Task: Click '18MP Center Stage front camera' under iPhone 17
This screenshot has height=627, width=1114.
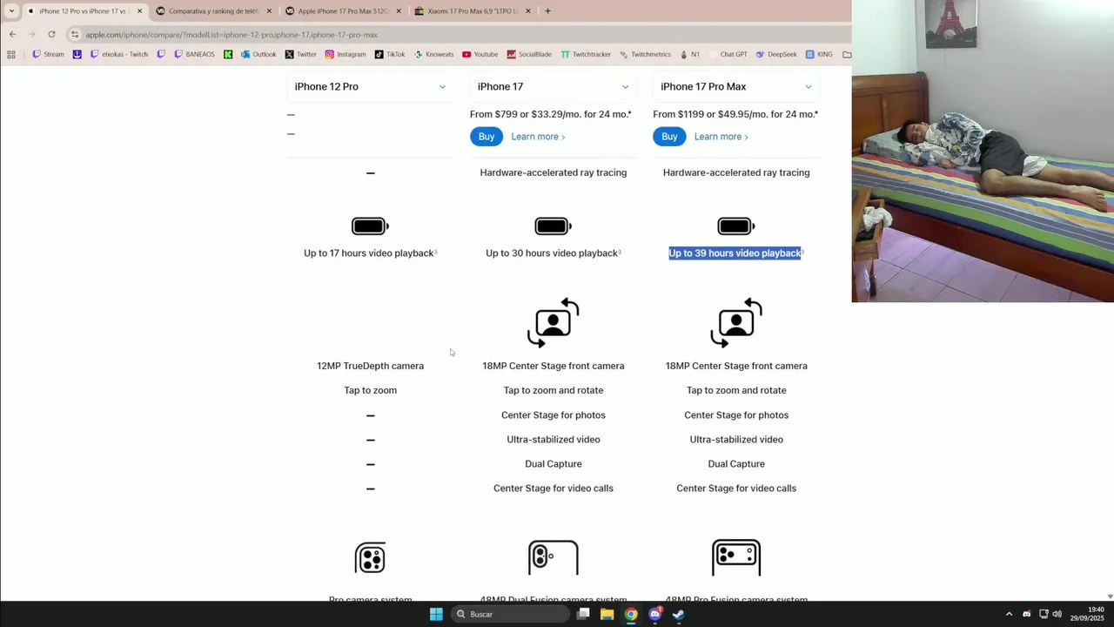Action: tap(554, 366)
